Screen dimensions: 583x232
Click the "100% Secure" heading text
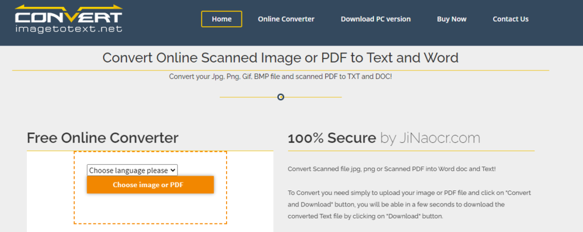tap(331, 138)
